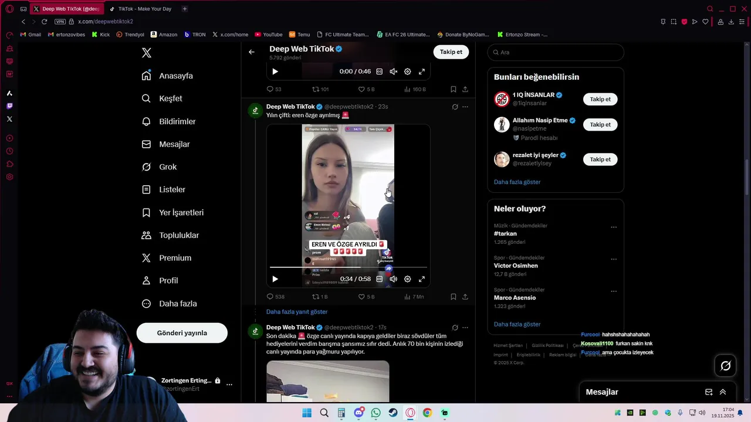Open YouTube bookmark
The image size is (751, 422).
269,35
